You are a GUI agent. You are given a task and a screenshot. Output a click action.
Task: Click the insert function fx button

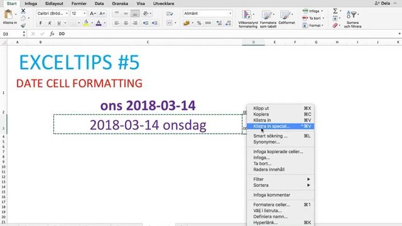[x=52, y=34]
